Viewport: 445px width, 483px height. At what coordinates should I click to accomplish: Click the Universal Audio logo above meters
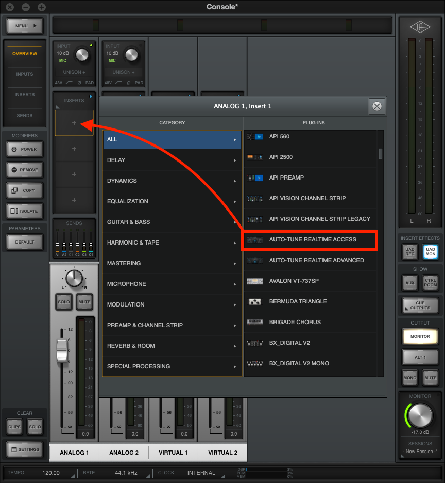(420, 27)
